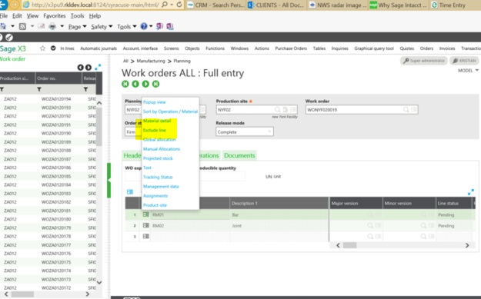
Task: Click the compass icon in dark bar
Action: (x=9, y=38)
